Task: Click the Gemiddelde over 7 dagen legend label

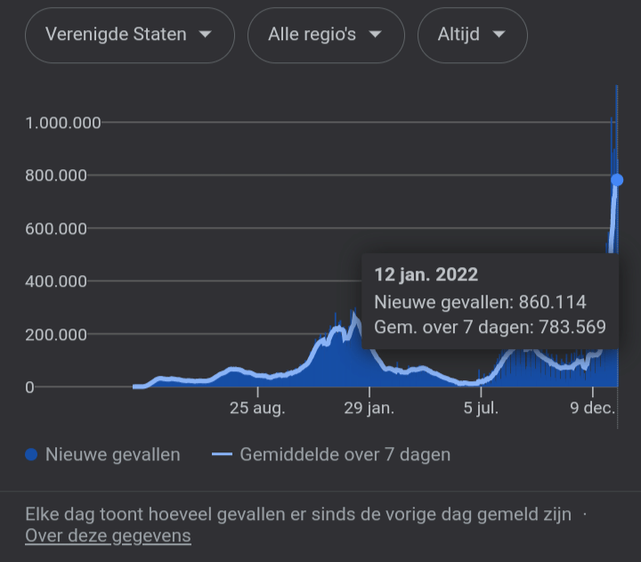Action: (x=345, y=454)
